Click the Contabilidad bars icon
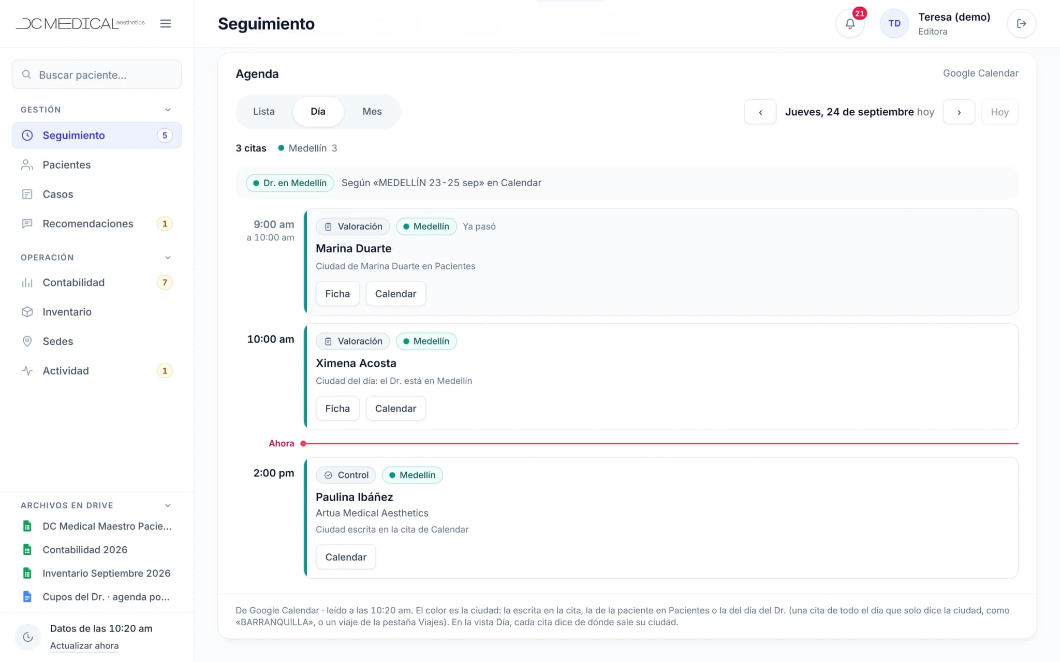The width and height of the screenshot is (1060, 662). click(x=27, y=283)
